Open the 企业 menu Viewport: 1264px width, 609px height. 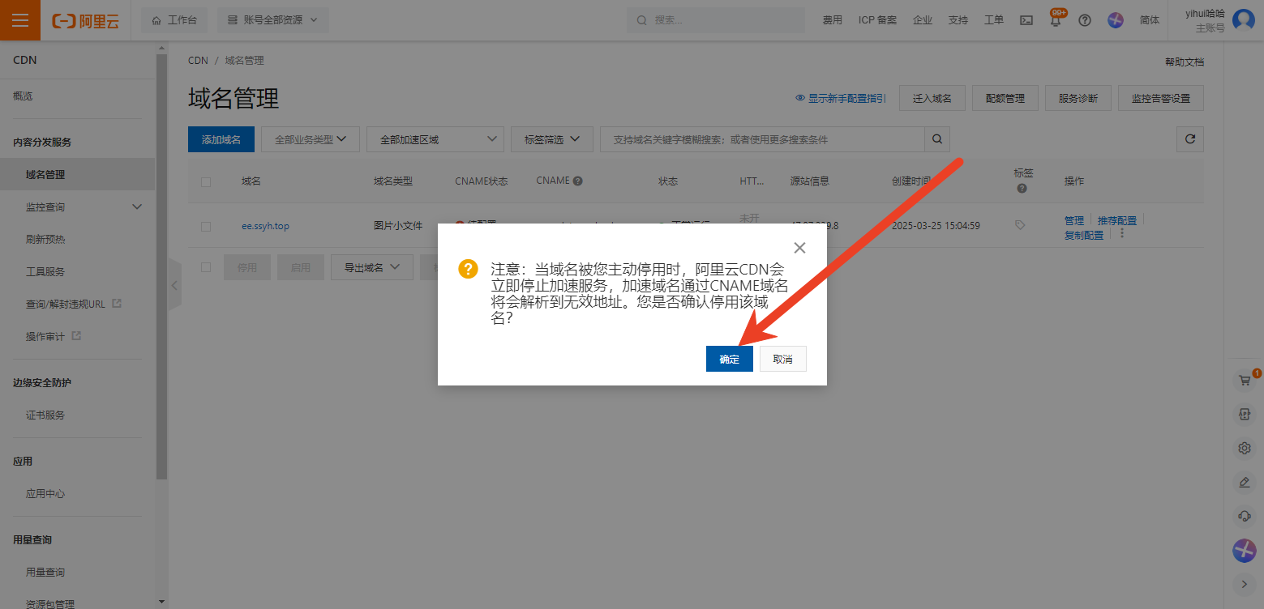(x=922, y=20)
